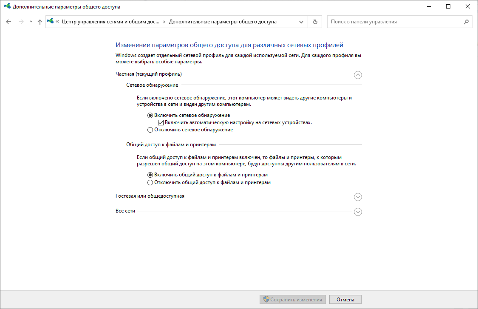
Task: Focus the 'Поиск в панели управления' search field
Action: pos(395,22)
